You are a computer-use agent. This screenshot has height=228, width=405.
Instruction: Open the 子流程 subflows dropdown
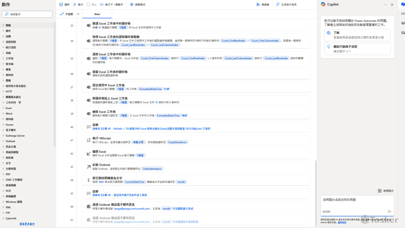[x=70, y=14]
